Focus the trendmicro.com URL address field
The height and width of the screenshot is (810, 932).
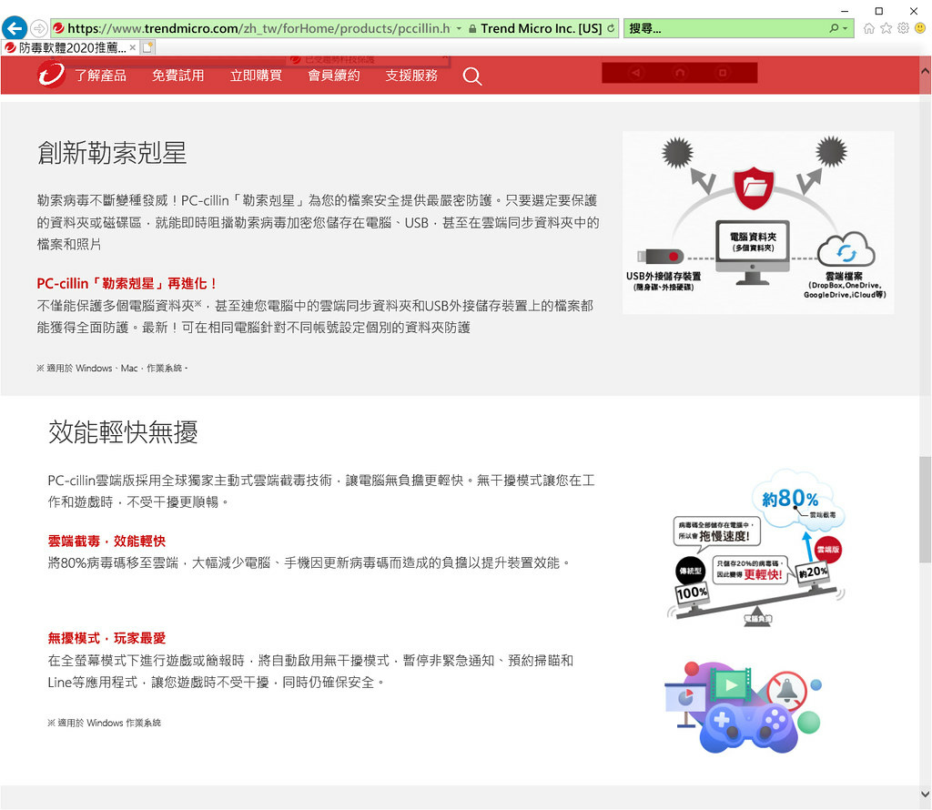258,28
